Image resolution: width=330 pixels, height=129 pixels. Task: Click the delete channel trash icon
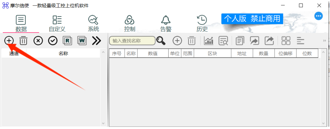[x=23, y=41]
